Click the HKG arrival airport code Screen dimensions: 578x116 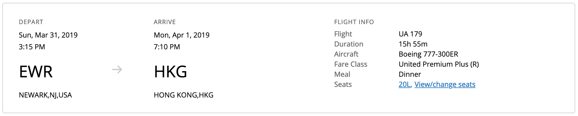[170, 71]
